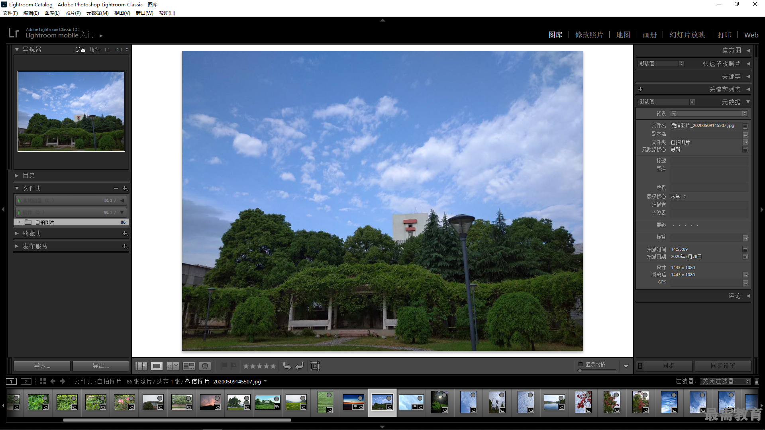Open the metadata 预设 dropdown
This screenshot has height=430, width=765.
pos(709,113)
